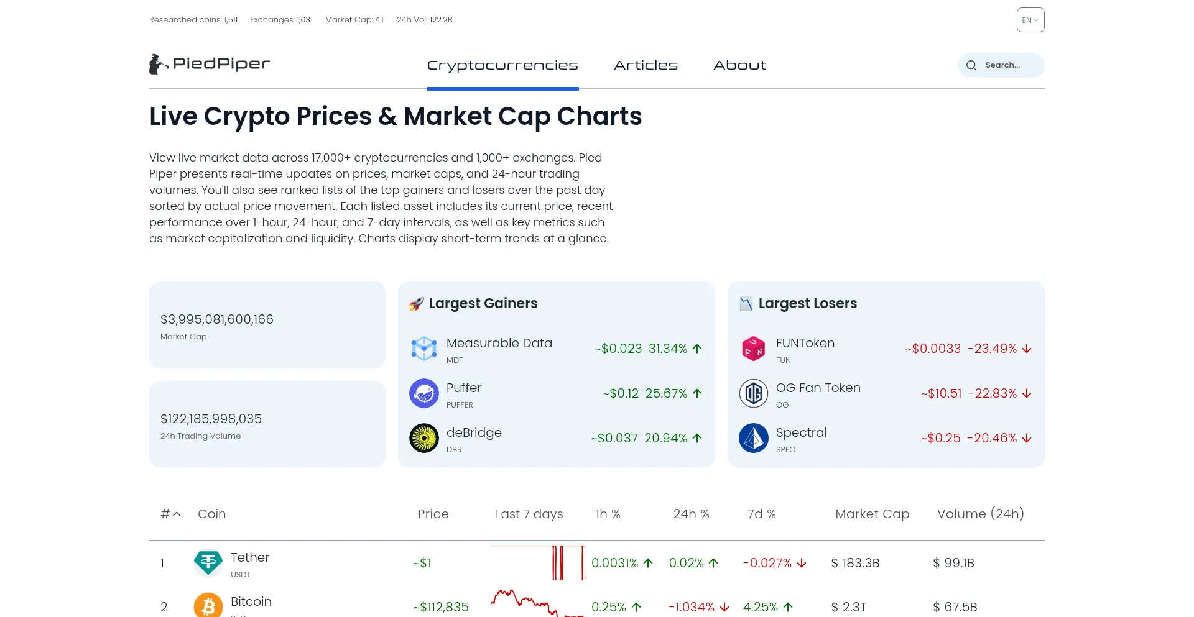This screenshot has height=617, width=1194.
Task: Click the Measurable Data coin icon
Action: click(424, 349)
